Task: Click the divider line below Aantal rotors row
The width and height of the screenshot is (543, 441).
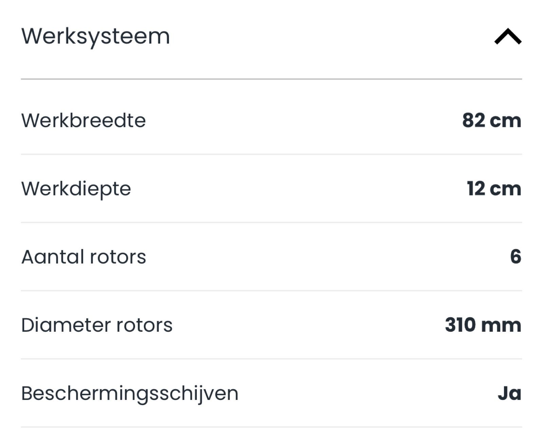Action: [x=271, y=291]
